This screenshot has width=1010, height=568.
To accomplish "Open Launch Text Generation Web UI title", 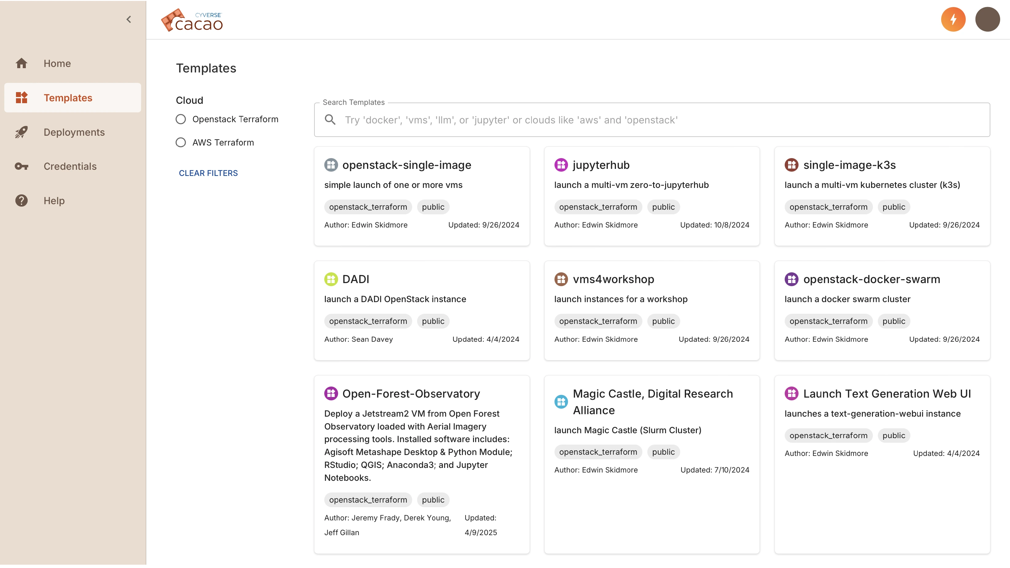I will (887, 394).
